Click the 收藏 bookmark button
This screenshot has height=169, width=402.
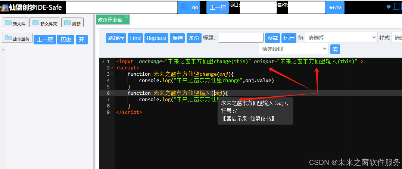(272, 38)
